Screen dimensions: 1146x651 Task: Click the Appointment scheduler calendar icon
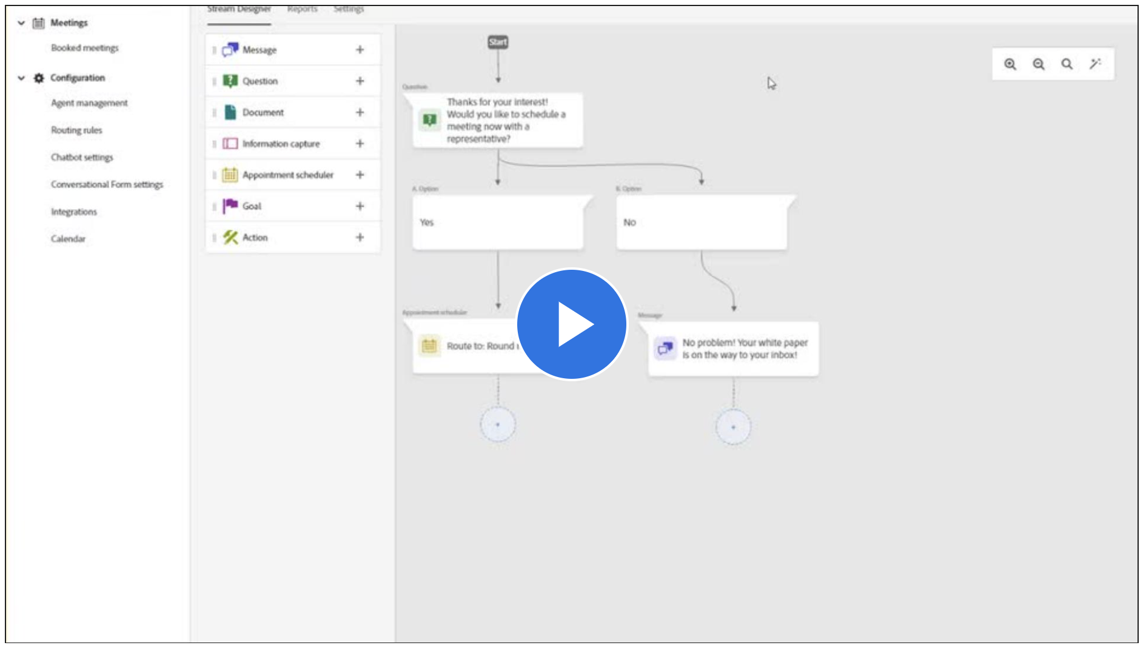click(230, 175)
